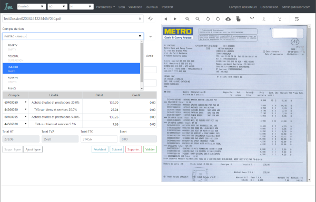
Task: Click the dropdown list scrollbar thumb
Action: coord(142,63)
